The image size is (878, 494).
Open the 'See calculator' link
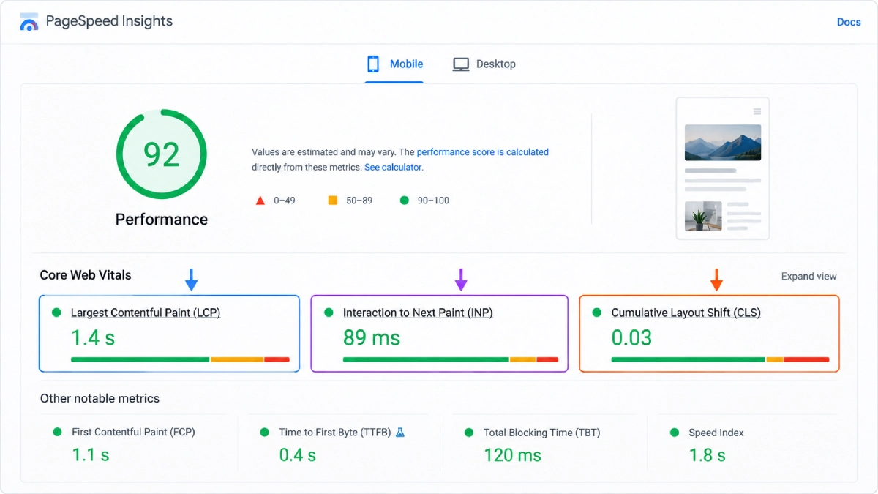coord(393,167)
